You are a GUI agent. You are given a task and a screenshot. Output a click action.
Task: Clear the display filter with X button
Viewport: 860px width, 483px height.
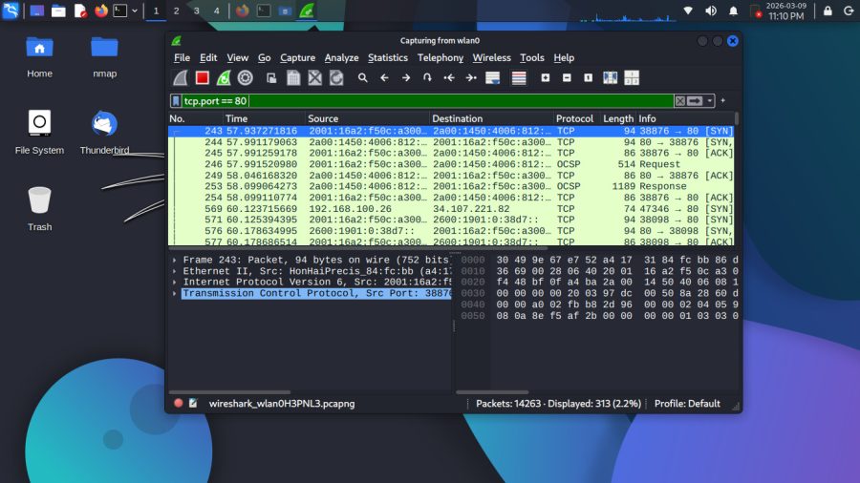[x=679, y=100]
